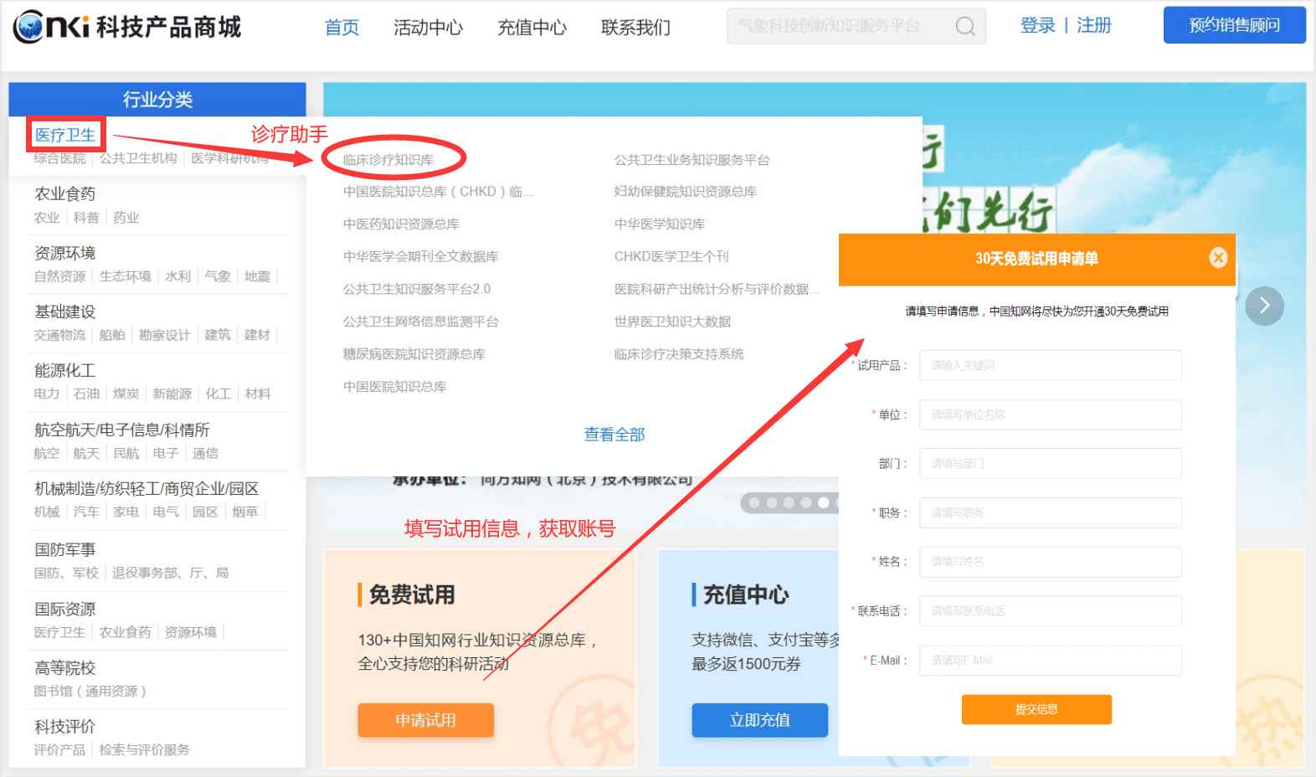Open 糖尿病医院知识资源总库 link

414,354
